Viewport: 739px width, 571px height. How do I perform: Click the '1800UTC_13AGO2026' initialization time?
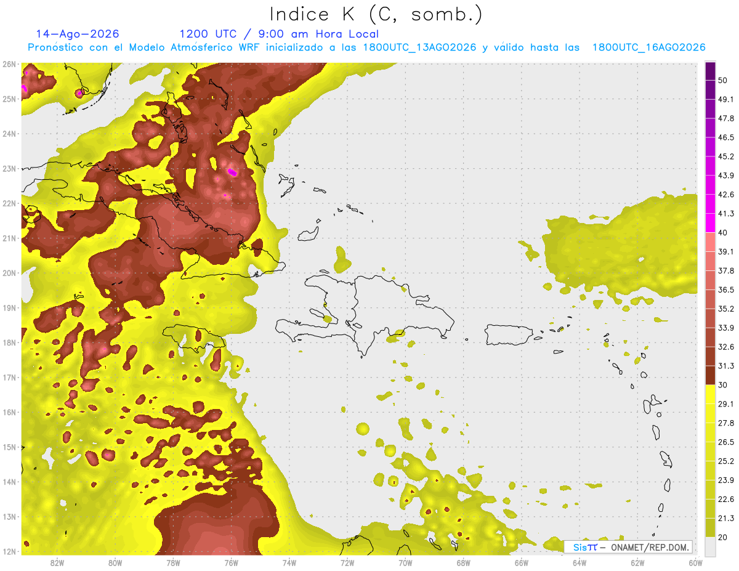(419, 47)
